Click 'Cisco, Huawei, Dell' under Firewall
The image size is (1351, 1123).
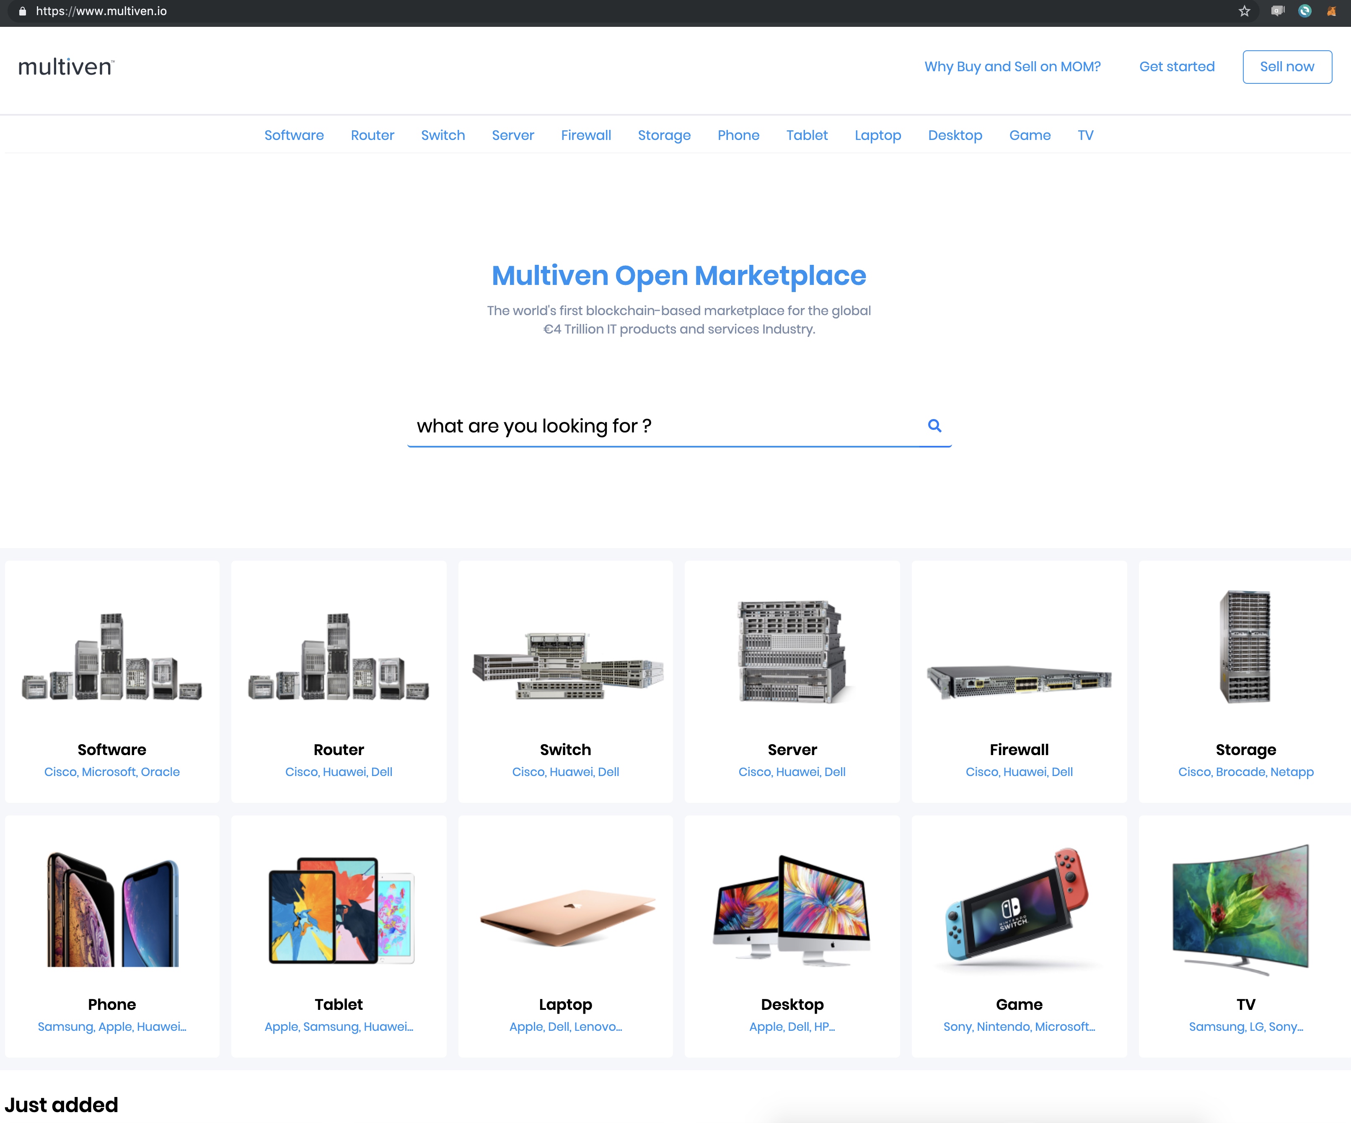coord(1019,771)
